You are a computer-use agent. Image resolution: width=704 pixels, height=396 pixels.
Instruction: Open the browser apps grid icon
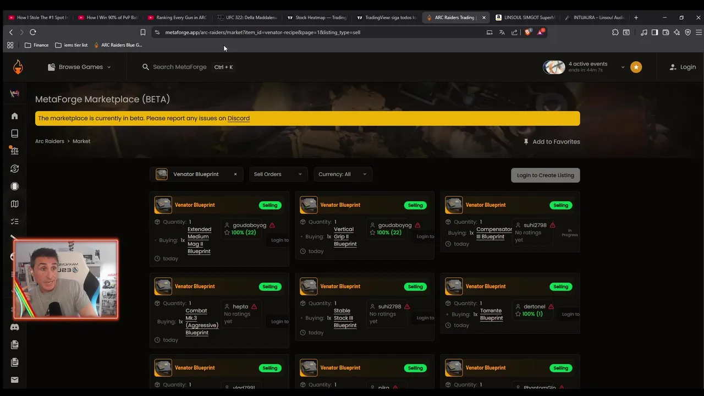click(x=10, y=45)
